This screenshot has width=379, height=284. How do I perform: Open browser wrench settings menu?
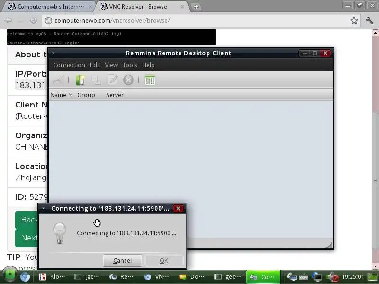coord(370,20)
